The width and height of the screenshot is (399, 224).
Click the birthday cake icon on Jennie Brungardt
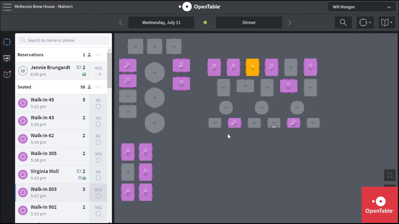84,74
